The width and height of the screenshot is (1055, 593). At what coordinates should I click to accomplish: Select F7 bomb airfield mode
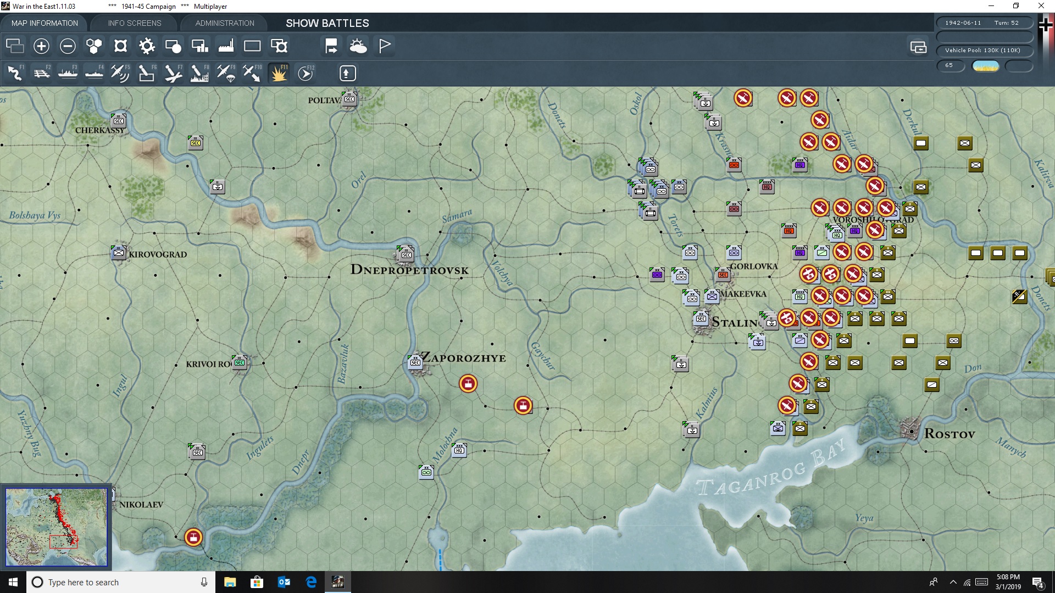173,73
